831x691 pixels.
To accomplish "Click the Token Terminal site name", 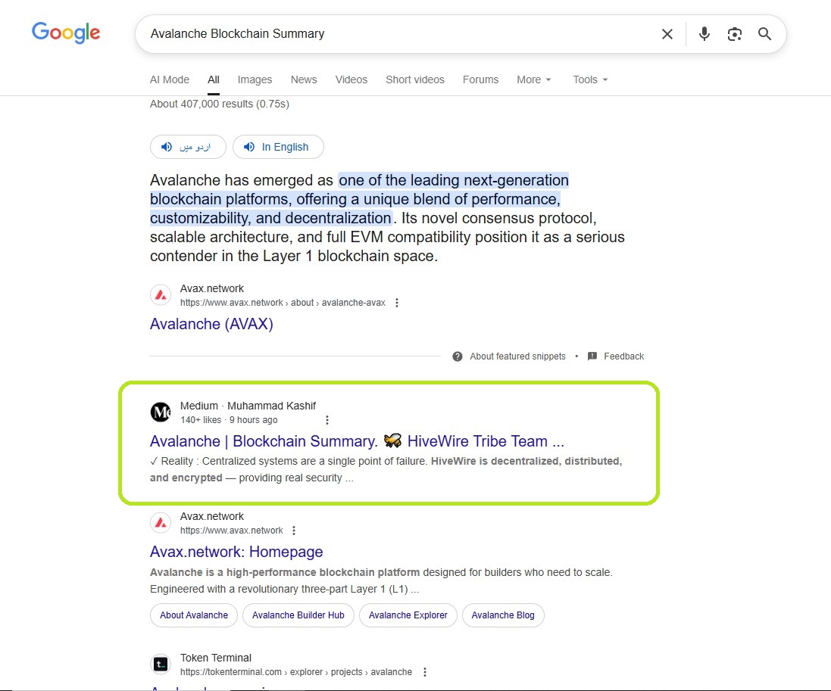I will pyautogui.click(x=216, y=658).
